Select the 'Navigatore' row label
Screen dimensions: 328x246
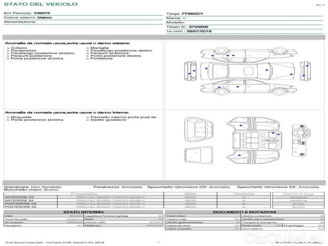(x=12, y=226)
